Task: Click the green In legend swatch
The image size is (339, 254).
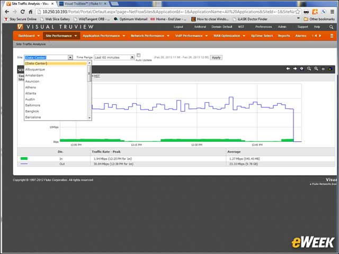Action: [24, 159]
